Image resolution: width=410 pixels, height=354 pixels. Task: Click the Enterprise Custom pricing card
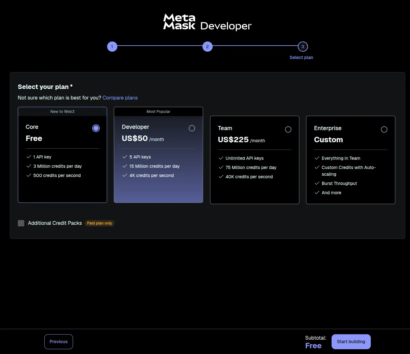tap(350, 160)
